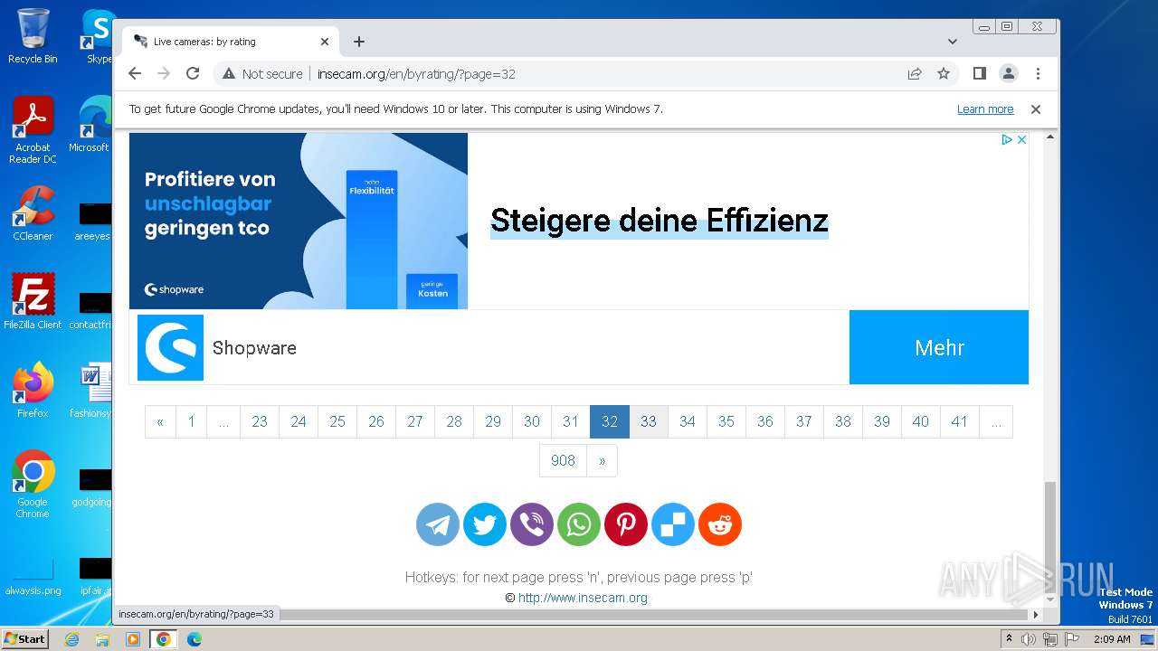The image size is (1158, 651).
Task: Click the browser Forward arrow
Action: pos(164,73)
